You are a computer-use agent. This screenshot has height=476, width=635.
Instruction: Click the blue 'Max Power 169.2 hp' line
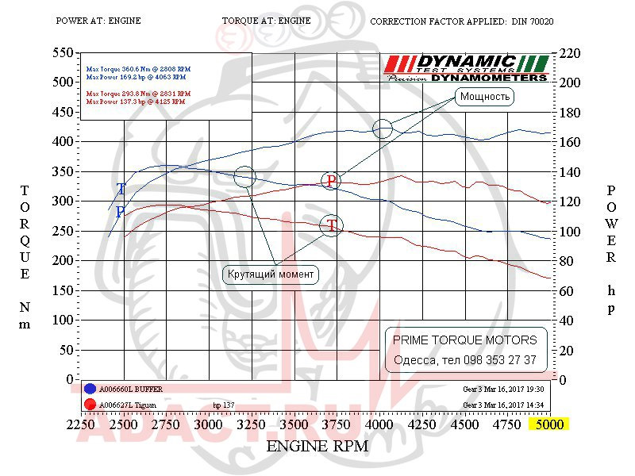136,77
